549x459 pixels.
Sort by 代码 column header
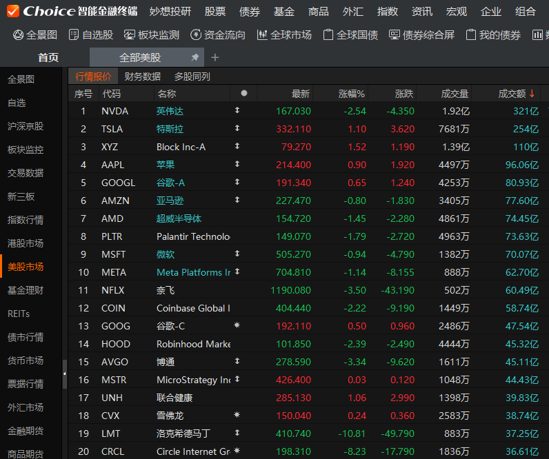(x=112, y=94)
